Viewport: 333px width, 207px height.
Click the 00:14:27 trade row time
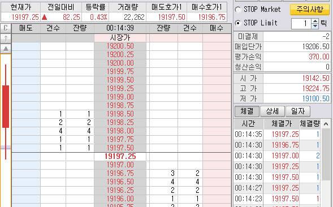coord(248,188)
